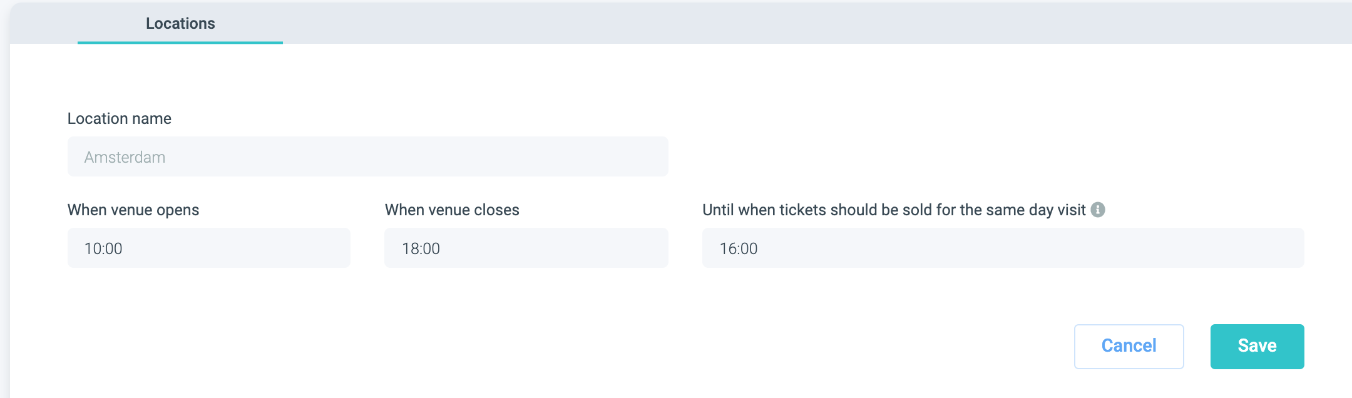The width and height of the screenshot is (1352, 398).
Task: Click the 'When venue opens' label
Action: coord(133,210)
